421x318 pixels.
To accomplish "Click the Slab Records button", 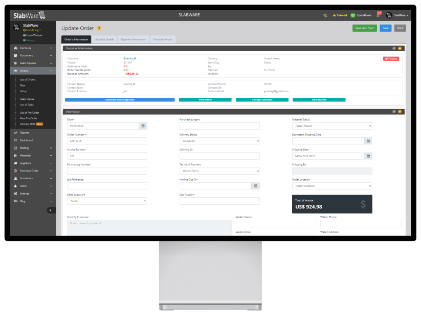I will pos(319,100).
